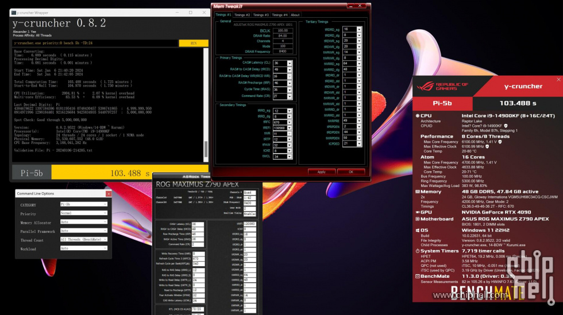
Task: Click the Pi-5b label in BenchMate panel
Action: [x=442, y=103]
